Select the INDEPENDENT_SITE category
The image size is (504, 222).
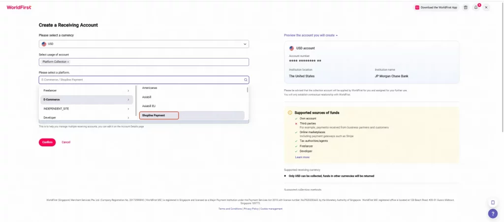pos(87,109)
